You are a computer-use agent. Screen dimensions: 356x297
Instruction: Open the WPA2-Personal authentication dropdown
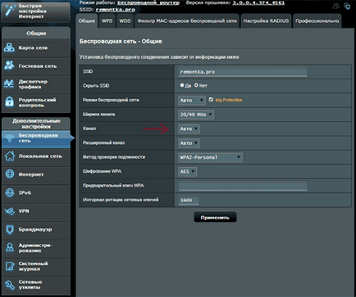pos(210,157)
